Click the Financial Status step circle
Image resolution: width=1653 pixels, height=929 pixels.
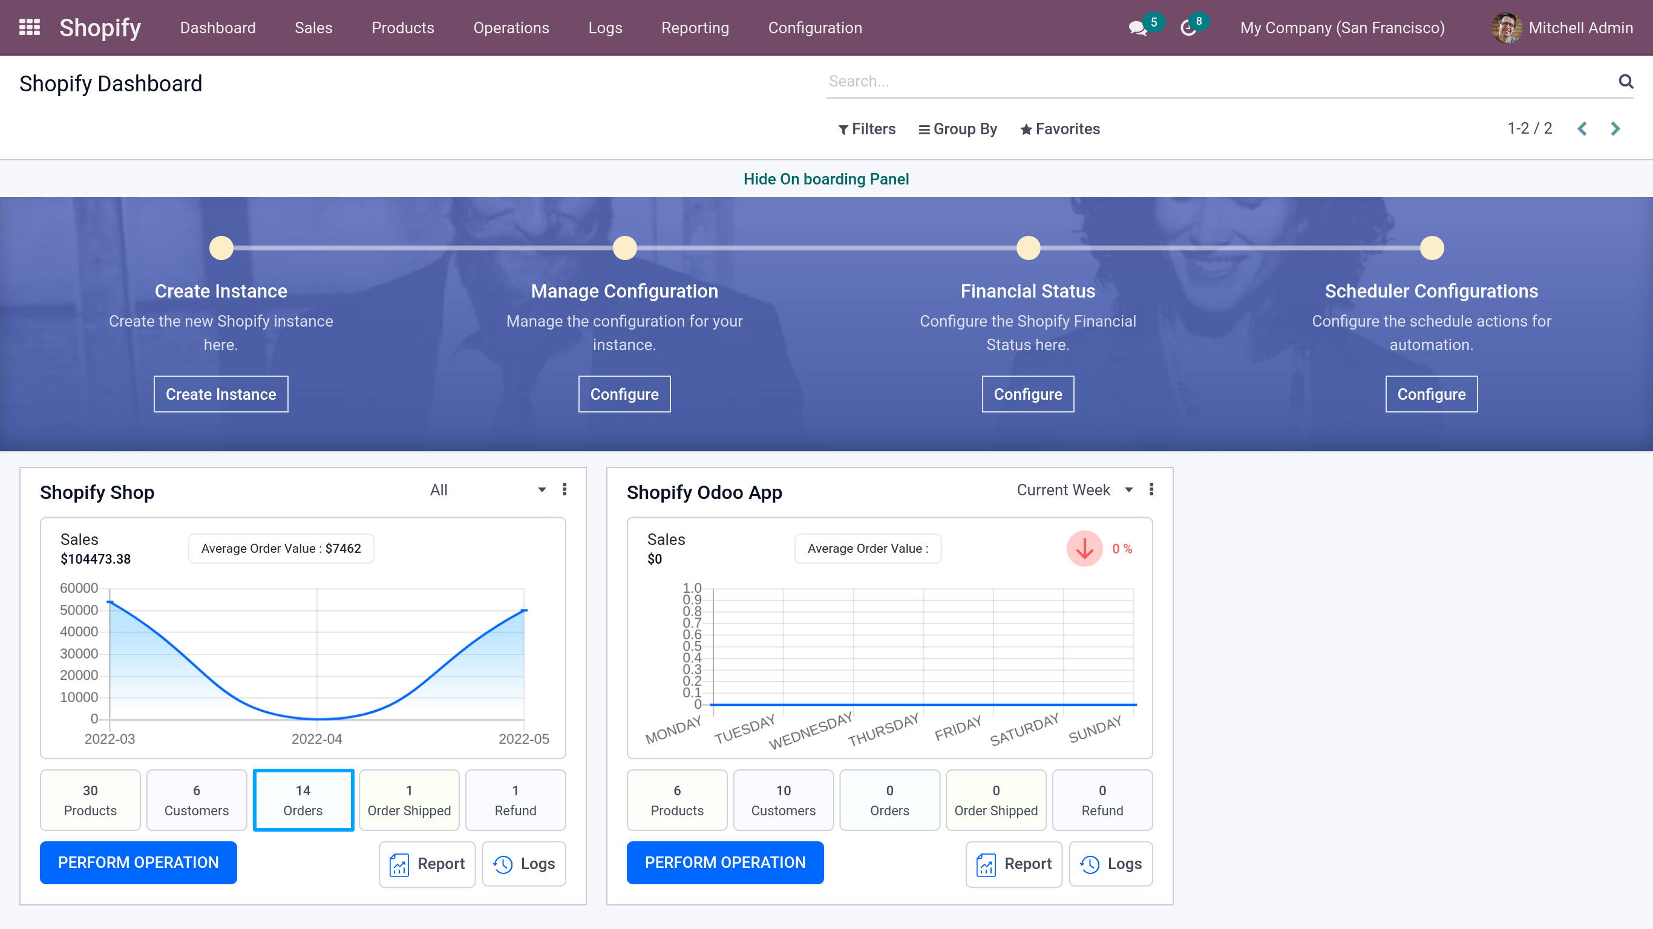1028,249
